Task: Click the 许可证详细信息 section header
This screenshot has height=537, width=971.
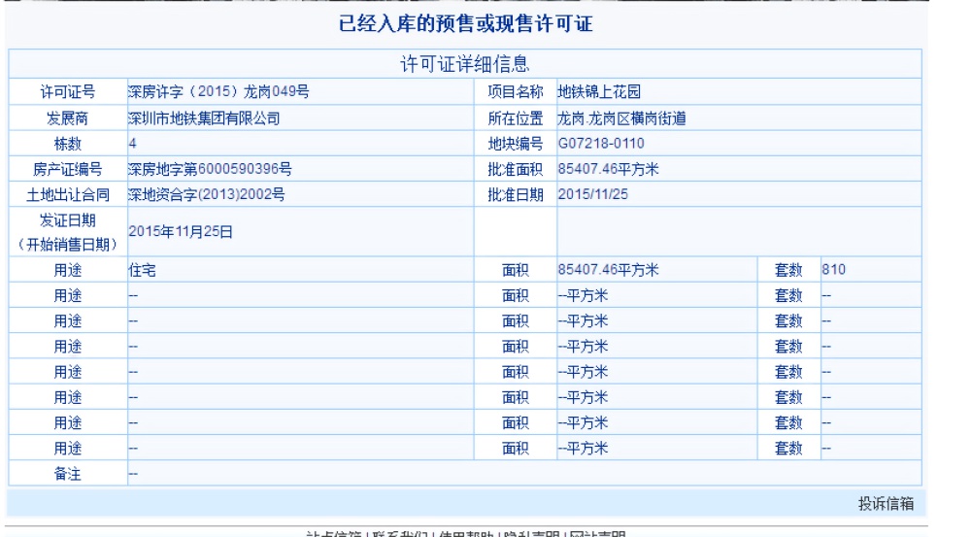Action: pos(465,65)
